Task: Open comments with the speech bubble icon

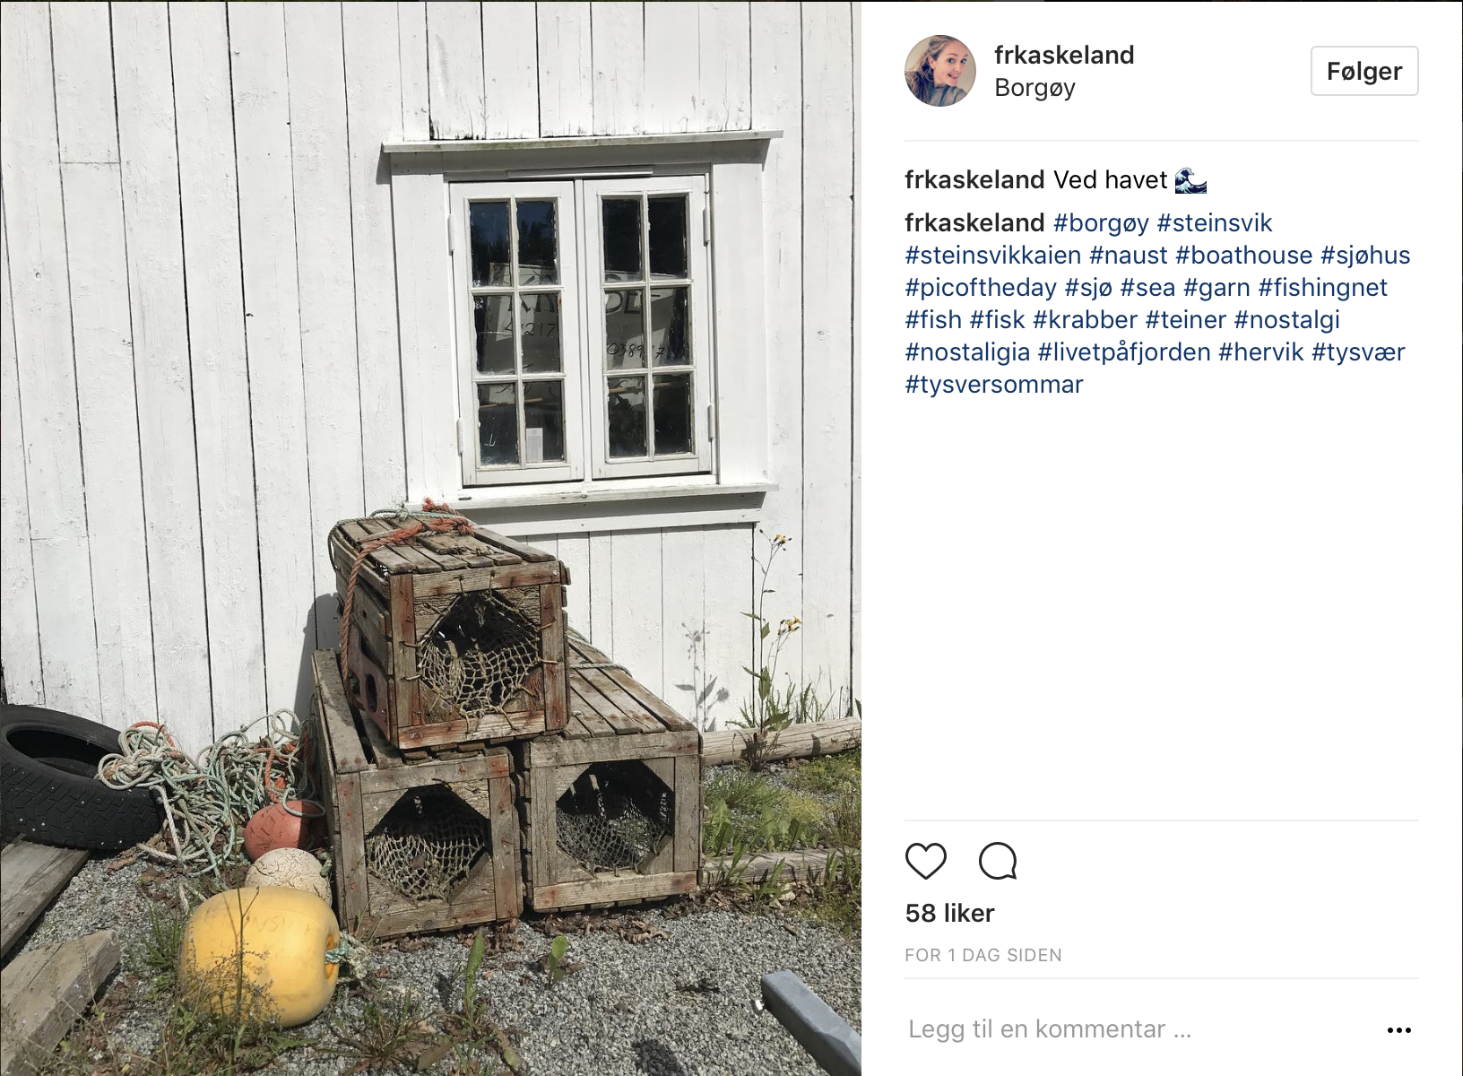Action: click(998, 861)
